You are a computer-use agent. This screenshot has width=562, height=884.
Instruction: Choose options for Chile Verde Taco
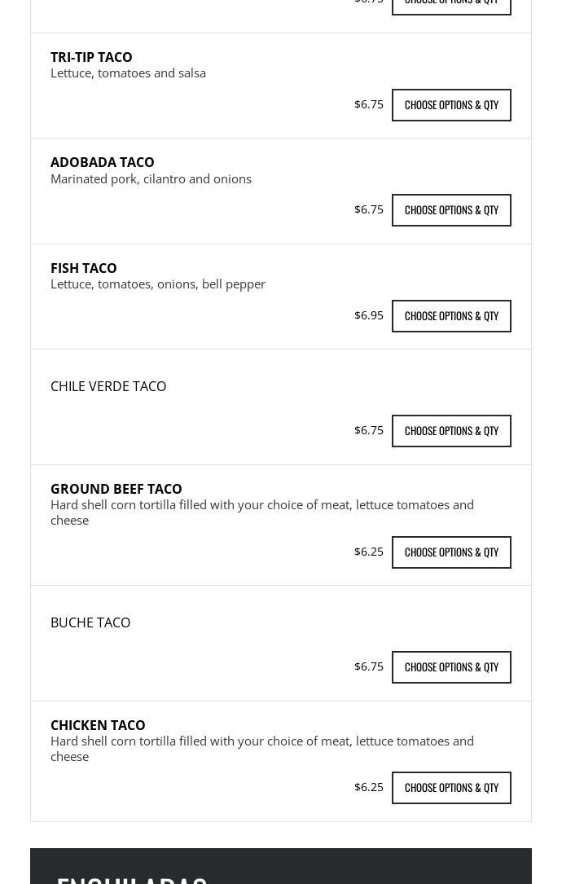click(x=451, y=431)
